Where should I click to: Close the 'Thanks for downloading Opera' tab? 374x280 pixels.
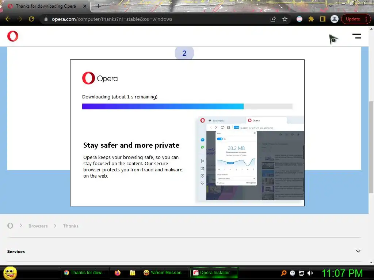coord(85,6)
